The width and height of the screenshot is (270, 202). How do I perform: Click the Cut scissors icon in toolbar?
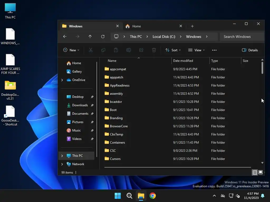point(91,50)
